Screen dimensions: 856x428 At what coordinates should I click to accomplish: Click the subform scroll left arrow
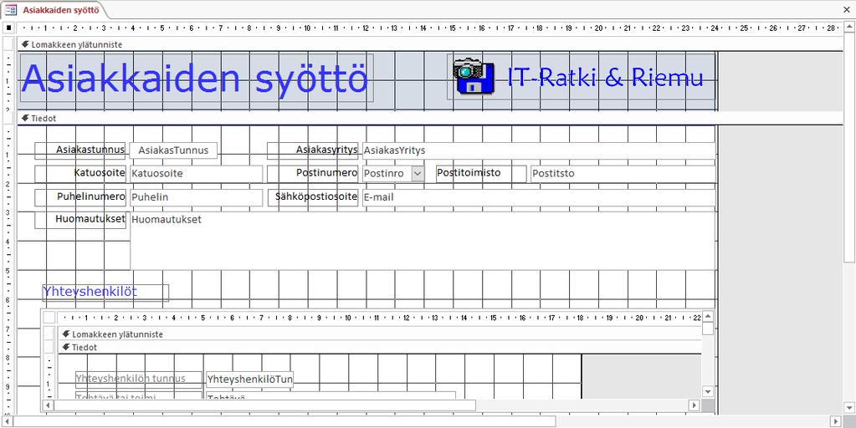click(48, 405)
